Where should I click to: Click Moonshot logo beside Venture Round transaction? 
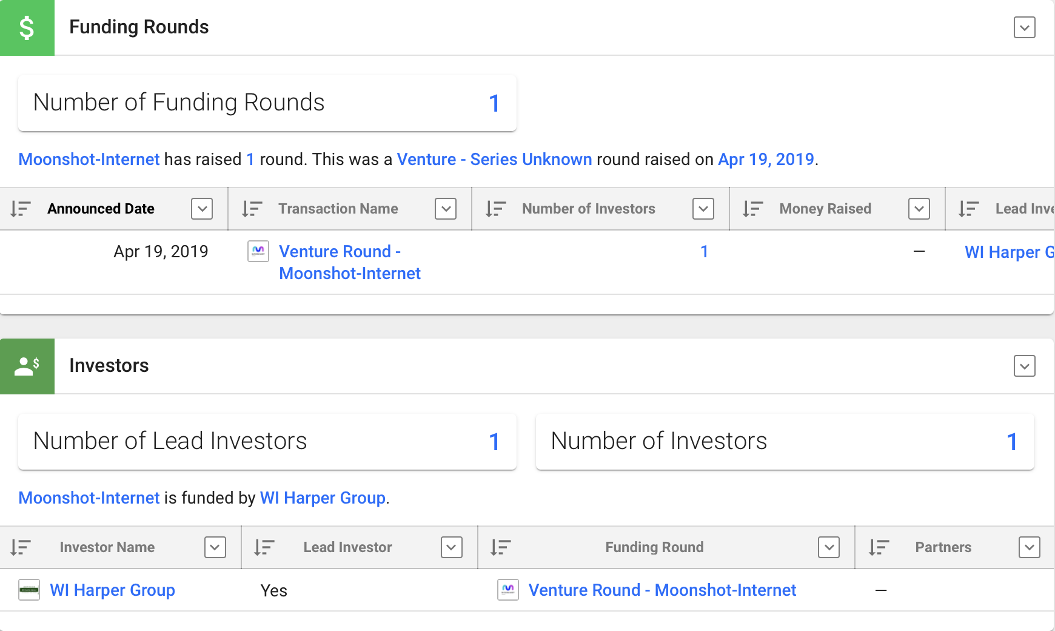pyautogui.click(x=258, y=251)
